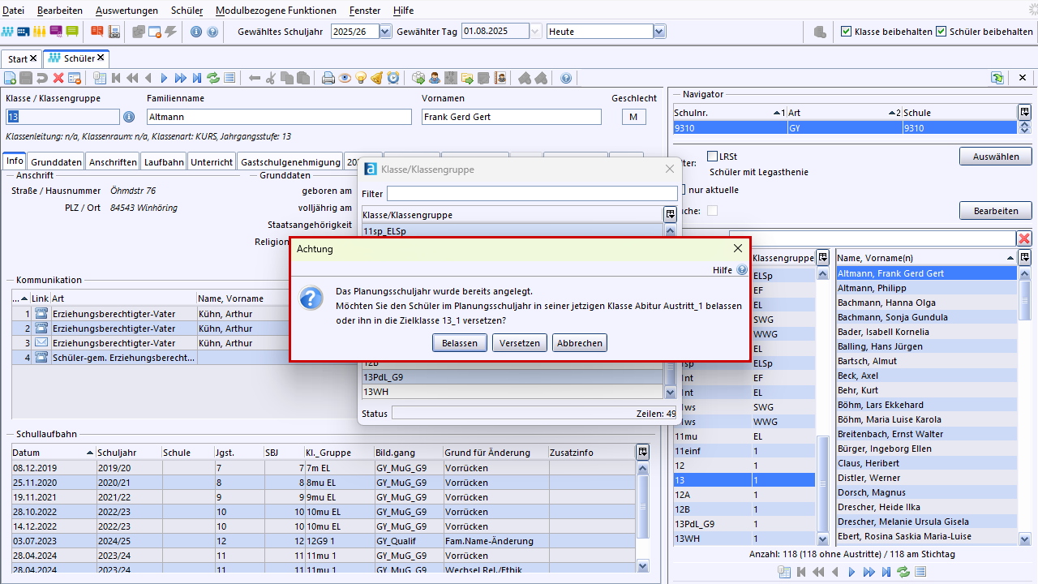Open the Modulbezogene Funktionen menu
The width and height of the screenshot is (1038, 584).
point(276,11)
